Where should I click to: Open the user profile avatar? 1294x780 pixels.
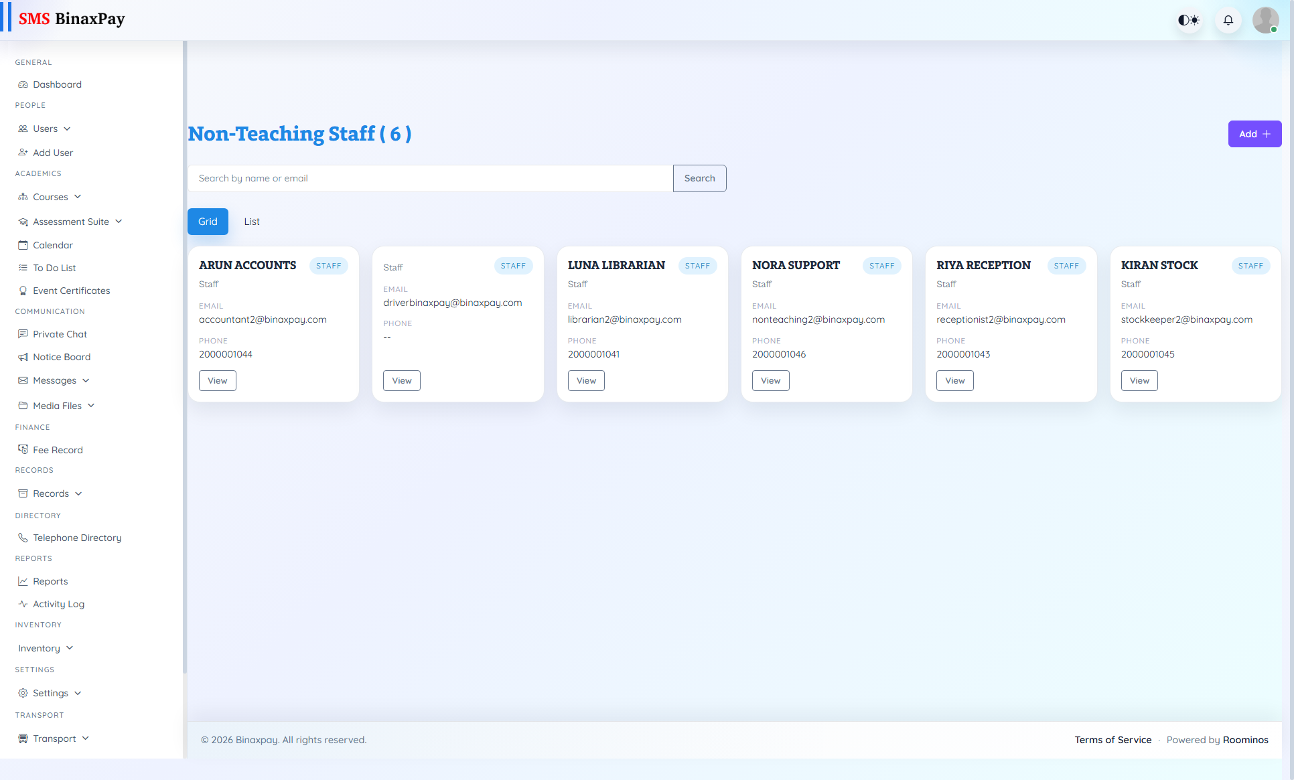1265,19
